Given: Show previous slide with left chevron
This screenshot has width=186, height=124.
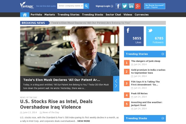Looking at the screenshot, I should [x=116, y=81].
